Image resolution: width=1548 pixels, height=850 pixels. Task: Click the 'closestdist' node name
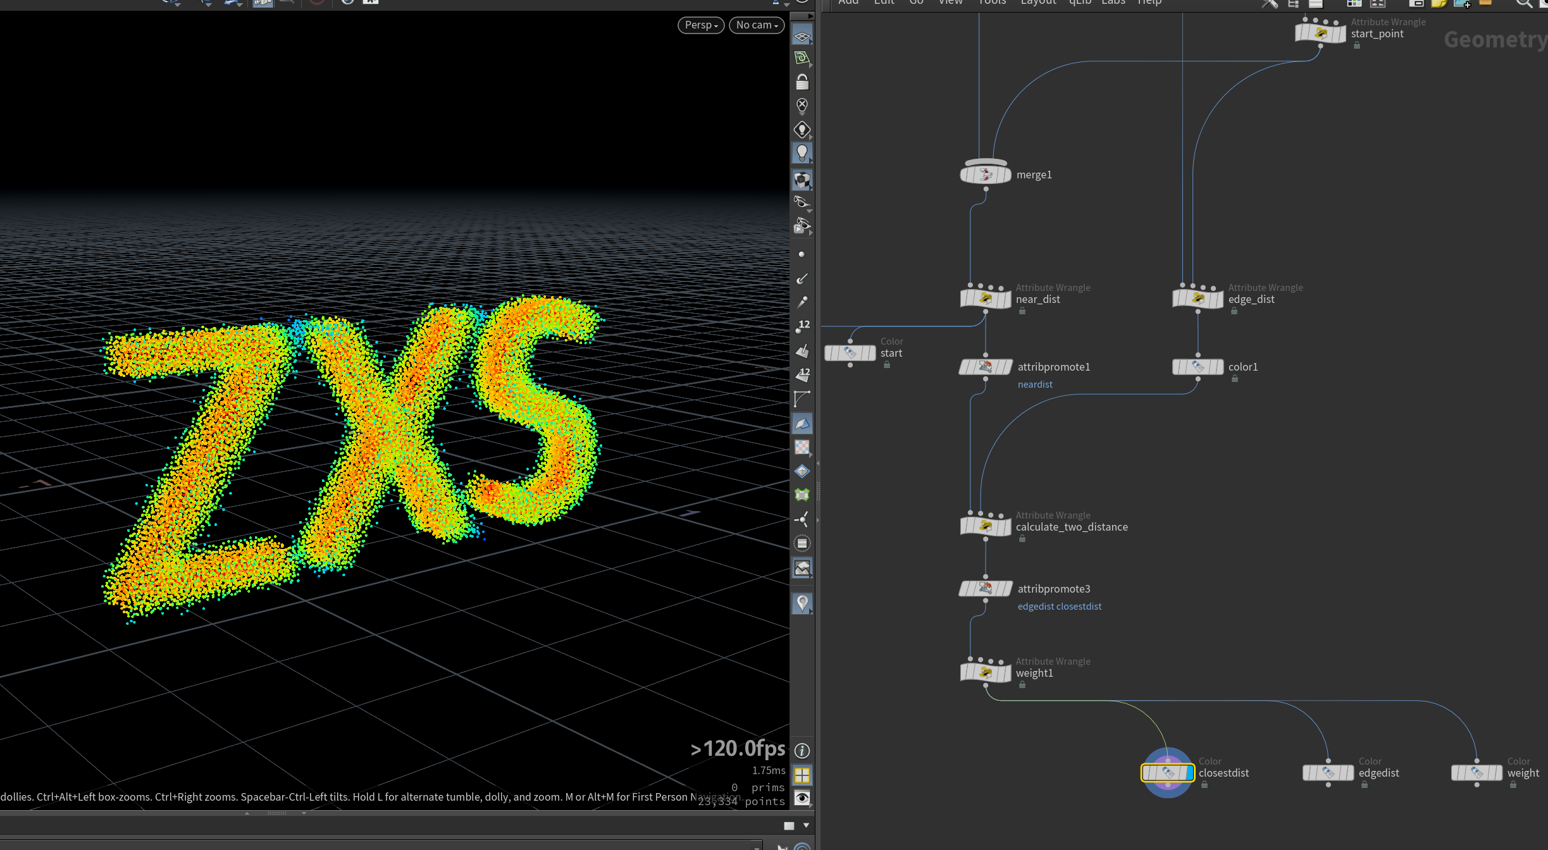1223,773
